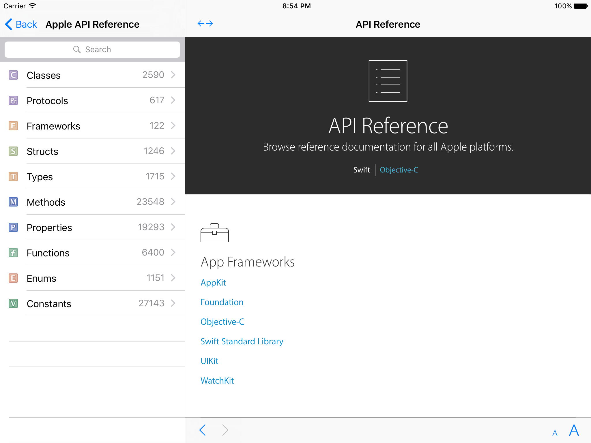Viewport: 591px width, 443px height.
Task: Click the Methods category icon
Action: point(13,202)
